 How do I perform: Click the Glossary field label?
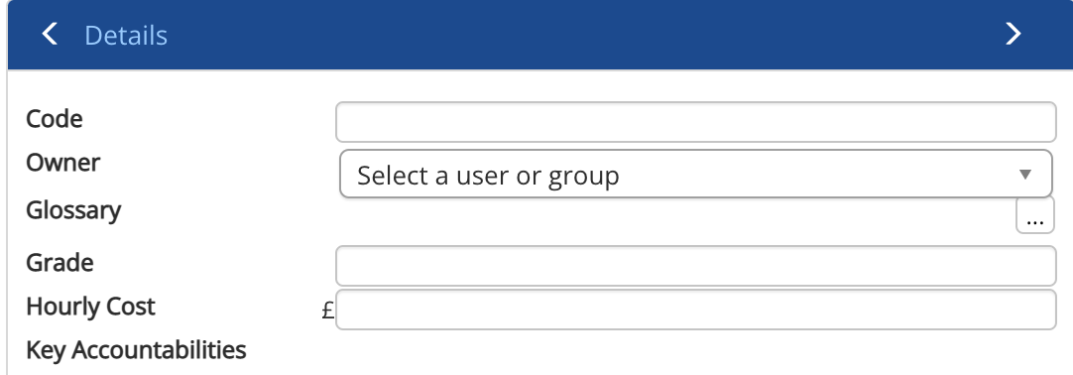click(73, 210)
